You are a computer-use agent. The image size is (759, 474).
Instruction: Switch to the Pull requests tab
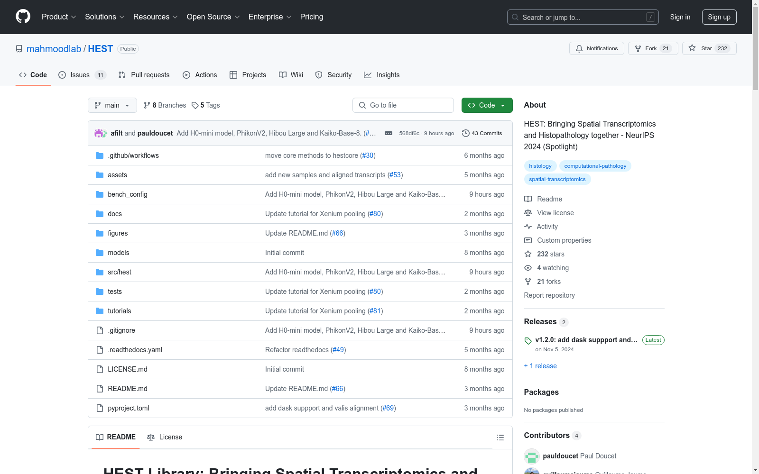pos(144,75)
